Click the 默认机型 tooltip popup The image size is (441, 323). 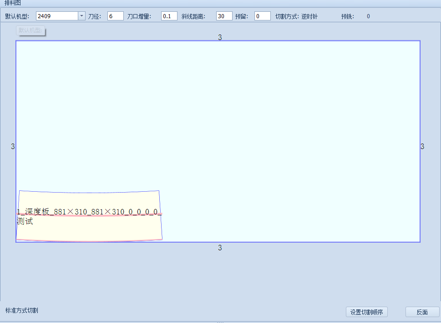tap(30, 30)
